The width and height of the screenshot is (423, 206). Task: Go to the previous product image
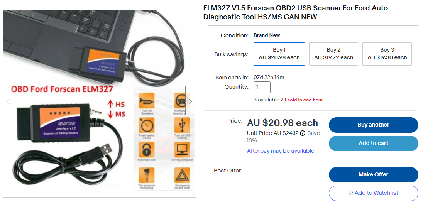tap(8, 101)
